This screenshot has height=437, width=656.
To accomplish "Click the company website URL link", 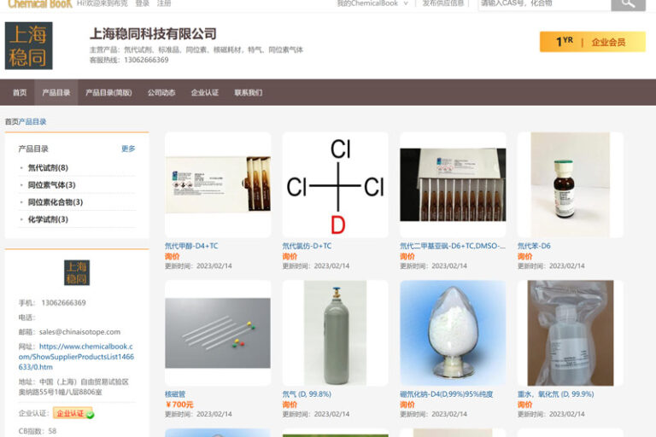I will pos(76,357).
